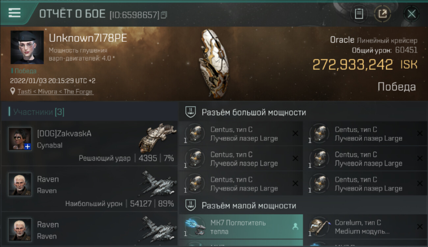Select the highlighted МК7 Поглотитель тепла module
Viewport: 428px width, 247px height.
pyautogui.click(x=241, y=227)
